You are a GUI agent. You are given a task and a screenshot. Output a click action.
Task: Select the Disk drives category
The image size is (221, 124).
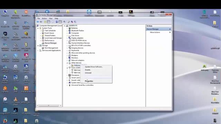[75, 35]
